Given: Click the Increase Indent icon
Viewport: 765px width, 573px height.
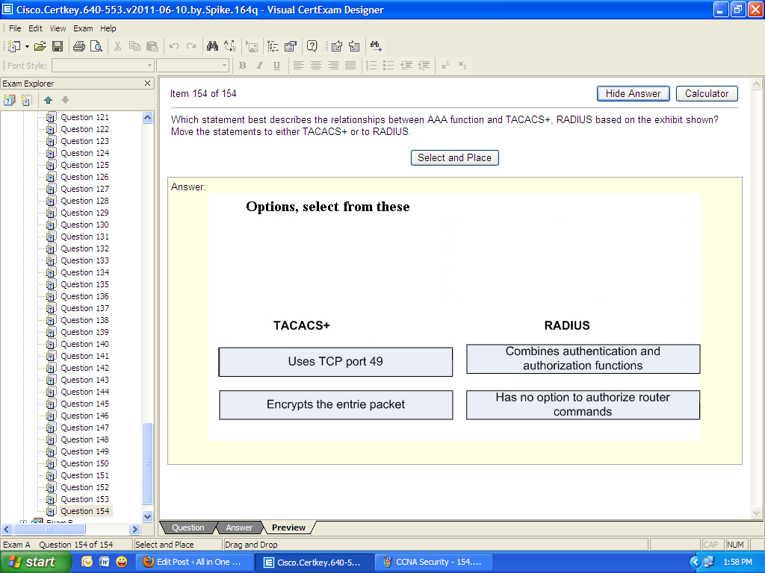Looking at the screenshot, I should point(424,66).
